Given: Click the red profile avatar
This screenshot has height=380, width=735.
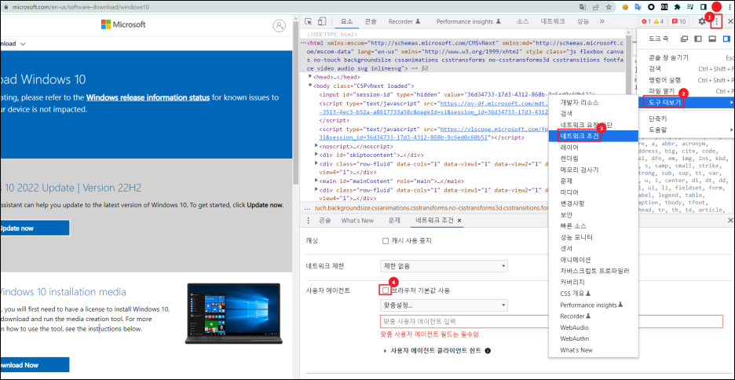Looking at the screenshot, I should 716,7.
